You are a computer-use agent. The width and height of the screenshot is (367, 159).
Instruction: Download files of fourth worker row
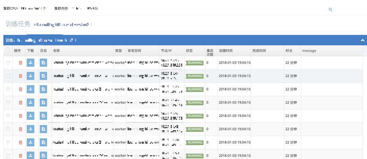point(31,103)
